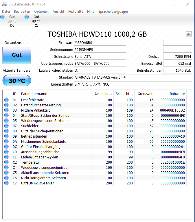Click the Rohwerte column header
Screen dimensions: 195x222
(x=171, y=94)
